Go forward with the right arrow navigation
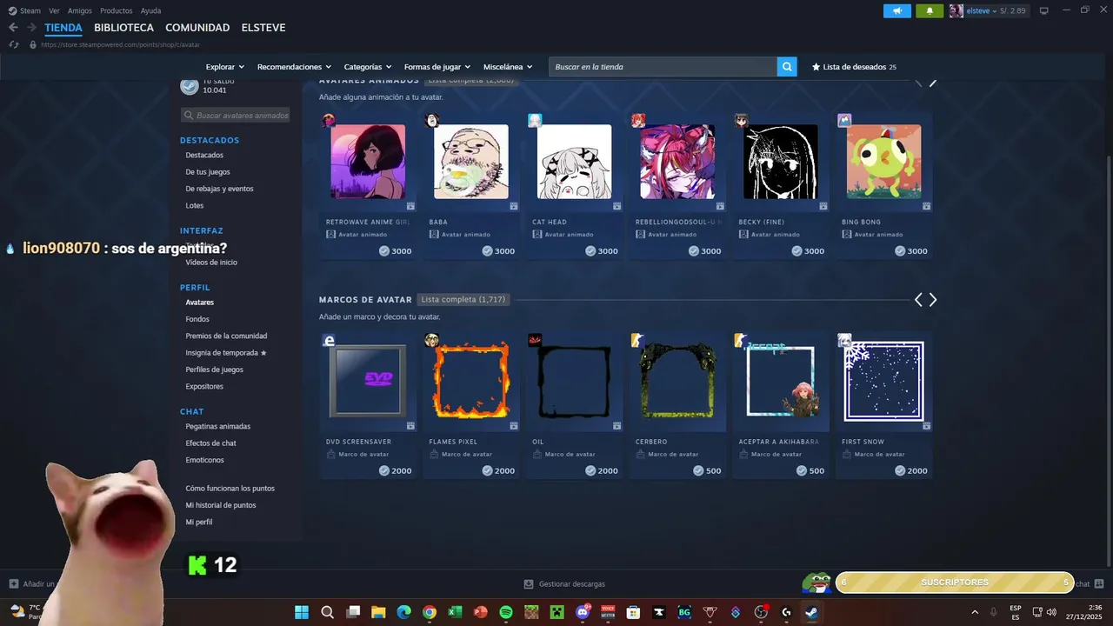The image size is (1113, 626). pos(33,28)
